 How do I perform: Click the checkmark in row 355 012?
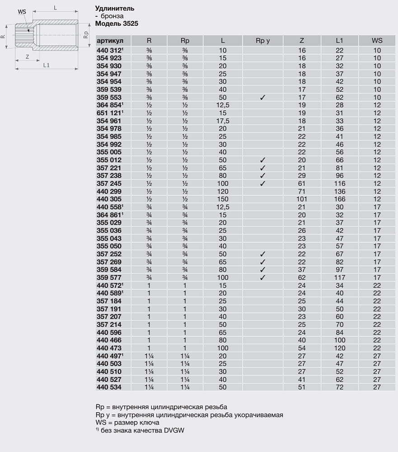(x=262, y=160)
